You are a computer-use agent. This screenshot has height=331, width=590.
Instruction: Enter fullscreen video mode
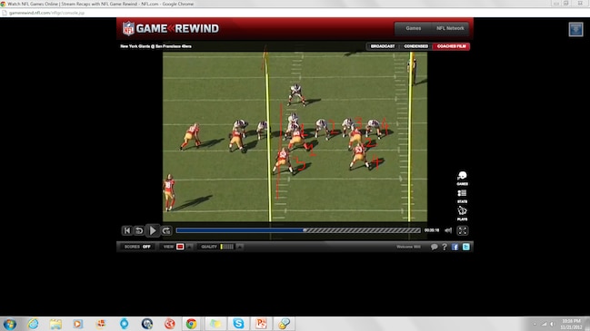[x=463, y=230]
